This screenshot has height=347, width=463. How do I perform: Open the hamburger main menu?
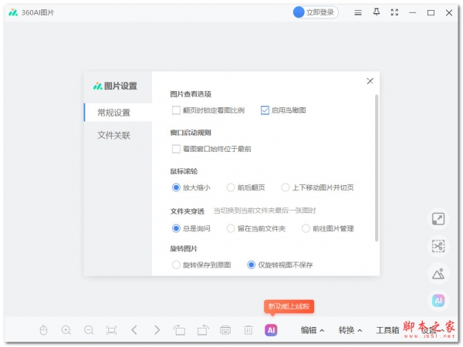[358, 12]
